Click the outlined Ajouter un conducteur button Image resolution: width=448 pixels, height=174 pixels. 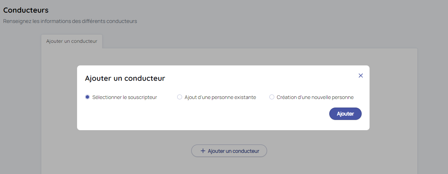(x=229, y=151)
